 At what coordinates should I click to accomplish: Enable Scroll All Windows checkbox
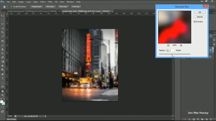pos(11,7)
